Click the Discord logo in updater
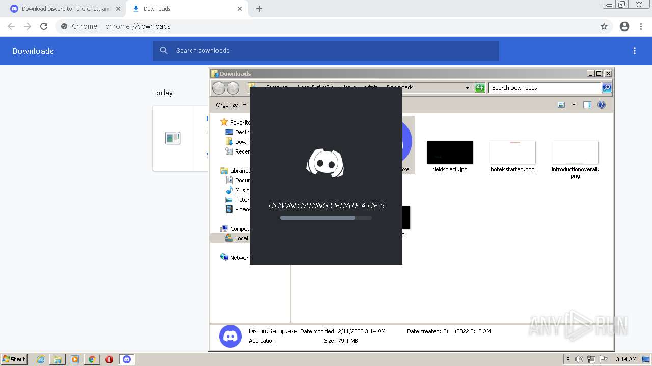 (325, 163)
